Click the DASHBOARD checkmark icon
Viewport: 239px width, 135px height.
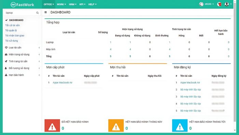[x=6, y=20]
